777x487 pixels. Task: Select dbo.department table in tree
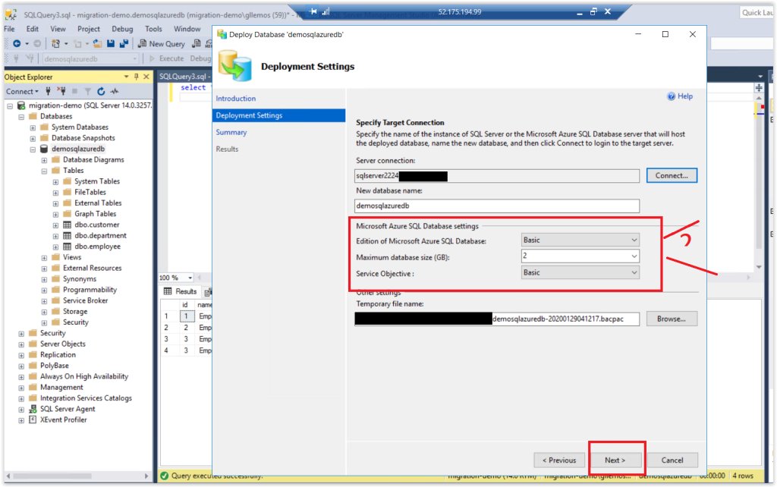click(x=100, y=235)
